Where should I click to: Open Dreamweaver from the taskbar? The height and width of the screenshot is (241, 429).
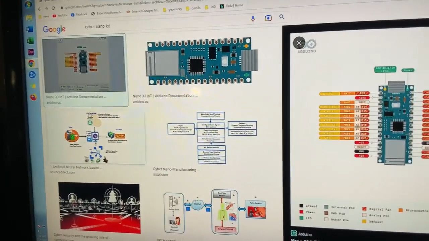pyautogui.click(x=31, y=52)
